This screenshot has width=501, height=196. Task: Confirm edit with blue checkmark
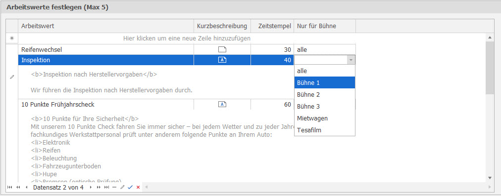[130, 188]
